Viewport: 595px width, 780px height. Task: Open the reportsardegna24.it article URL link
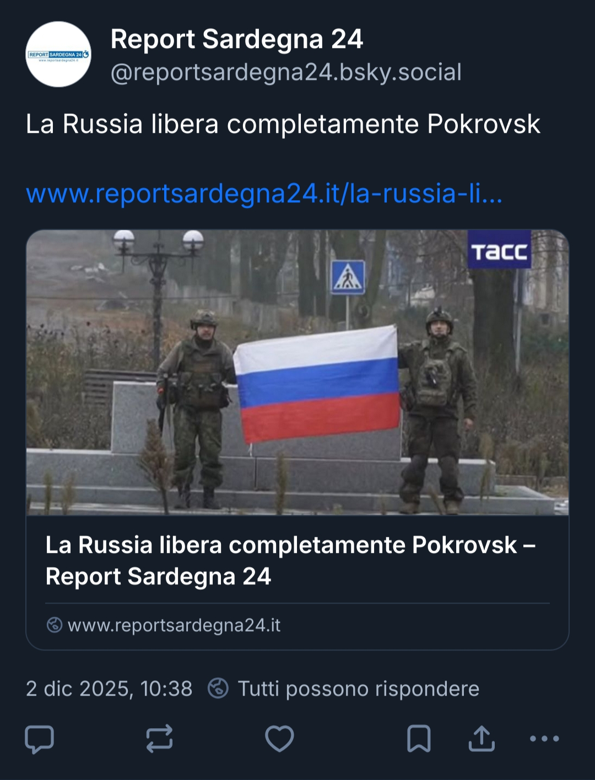pyautogui.click(x=264, y=194)
